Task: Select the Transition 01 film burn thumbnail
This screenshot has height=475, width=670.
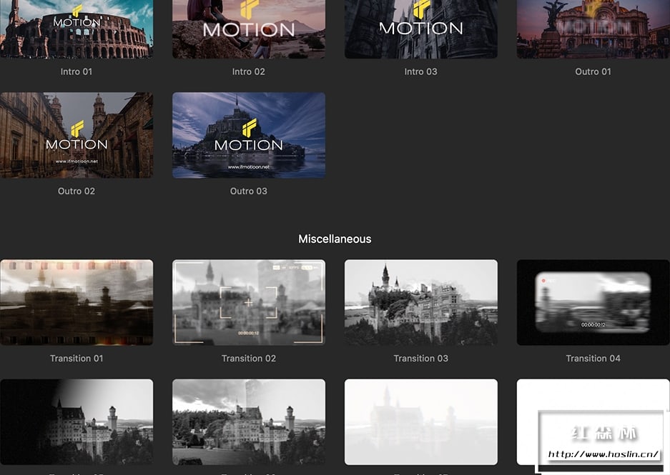Action: tap(77, 302)
